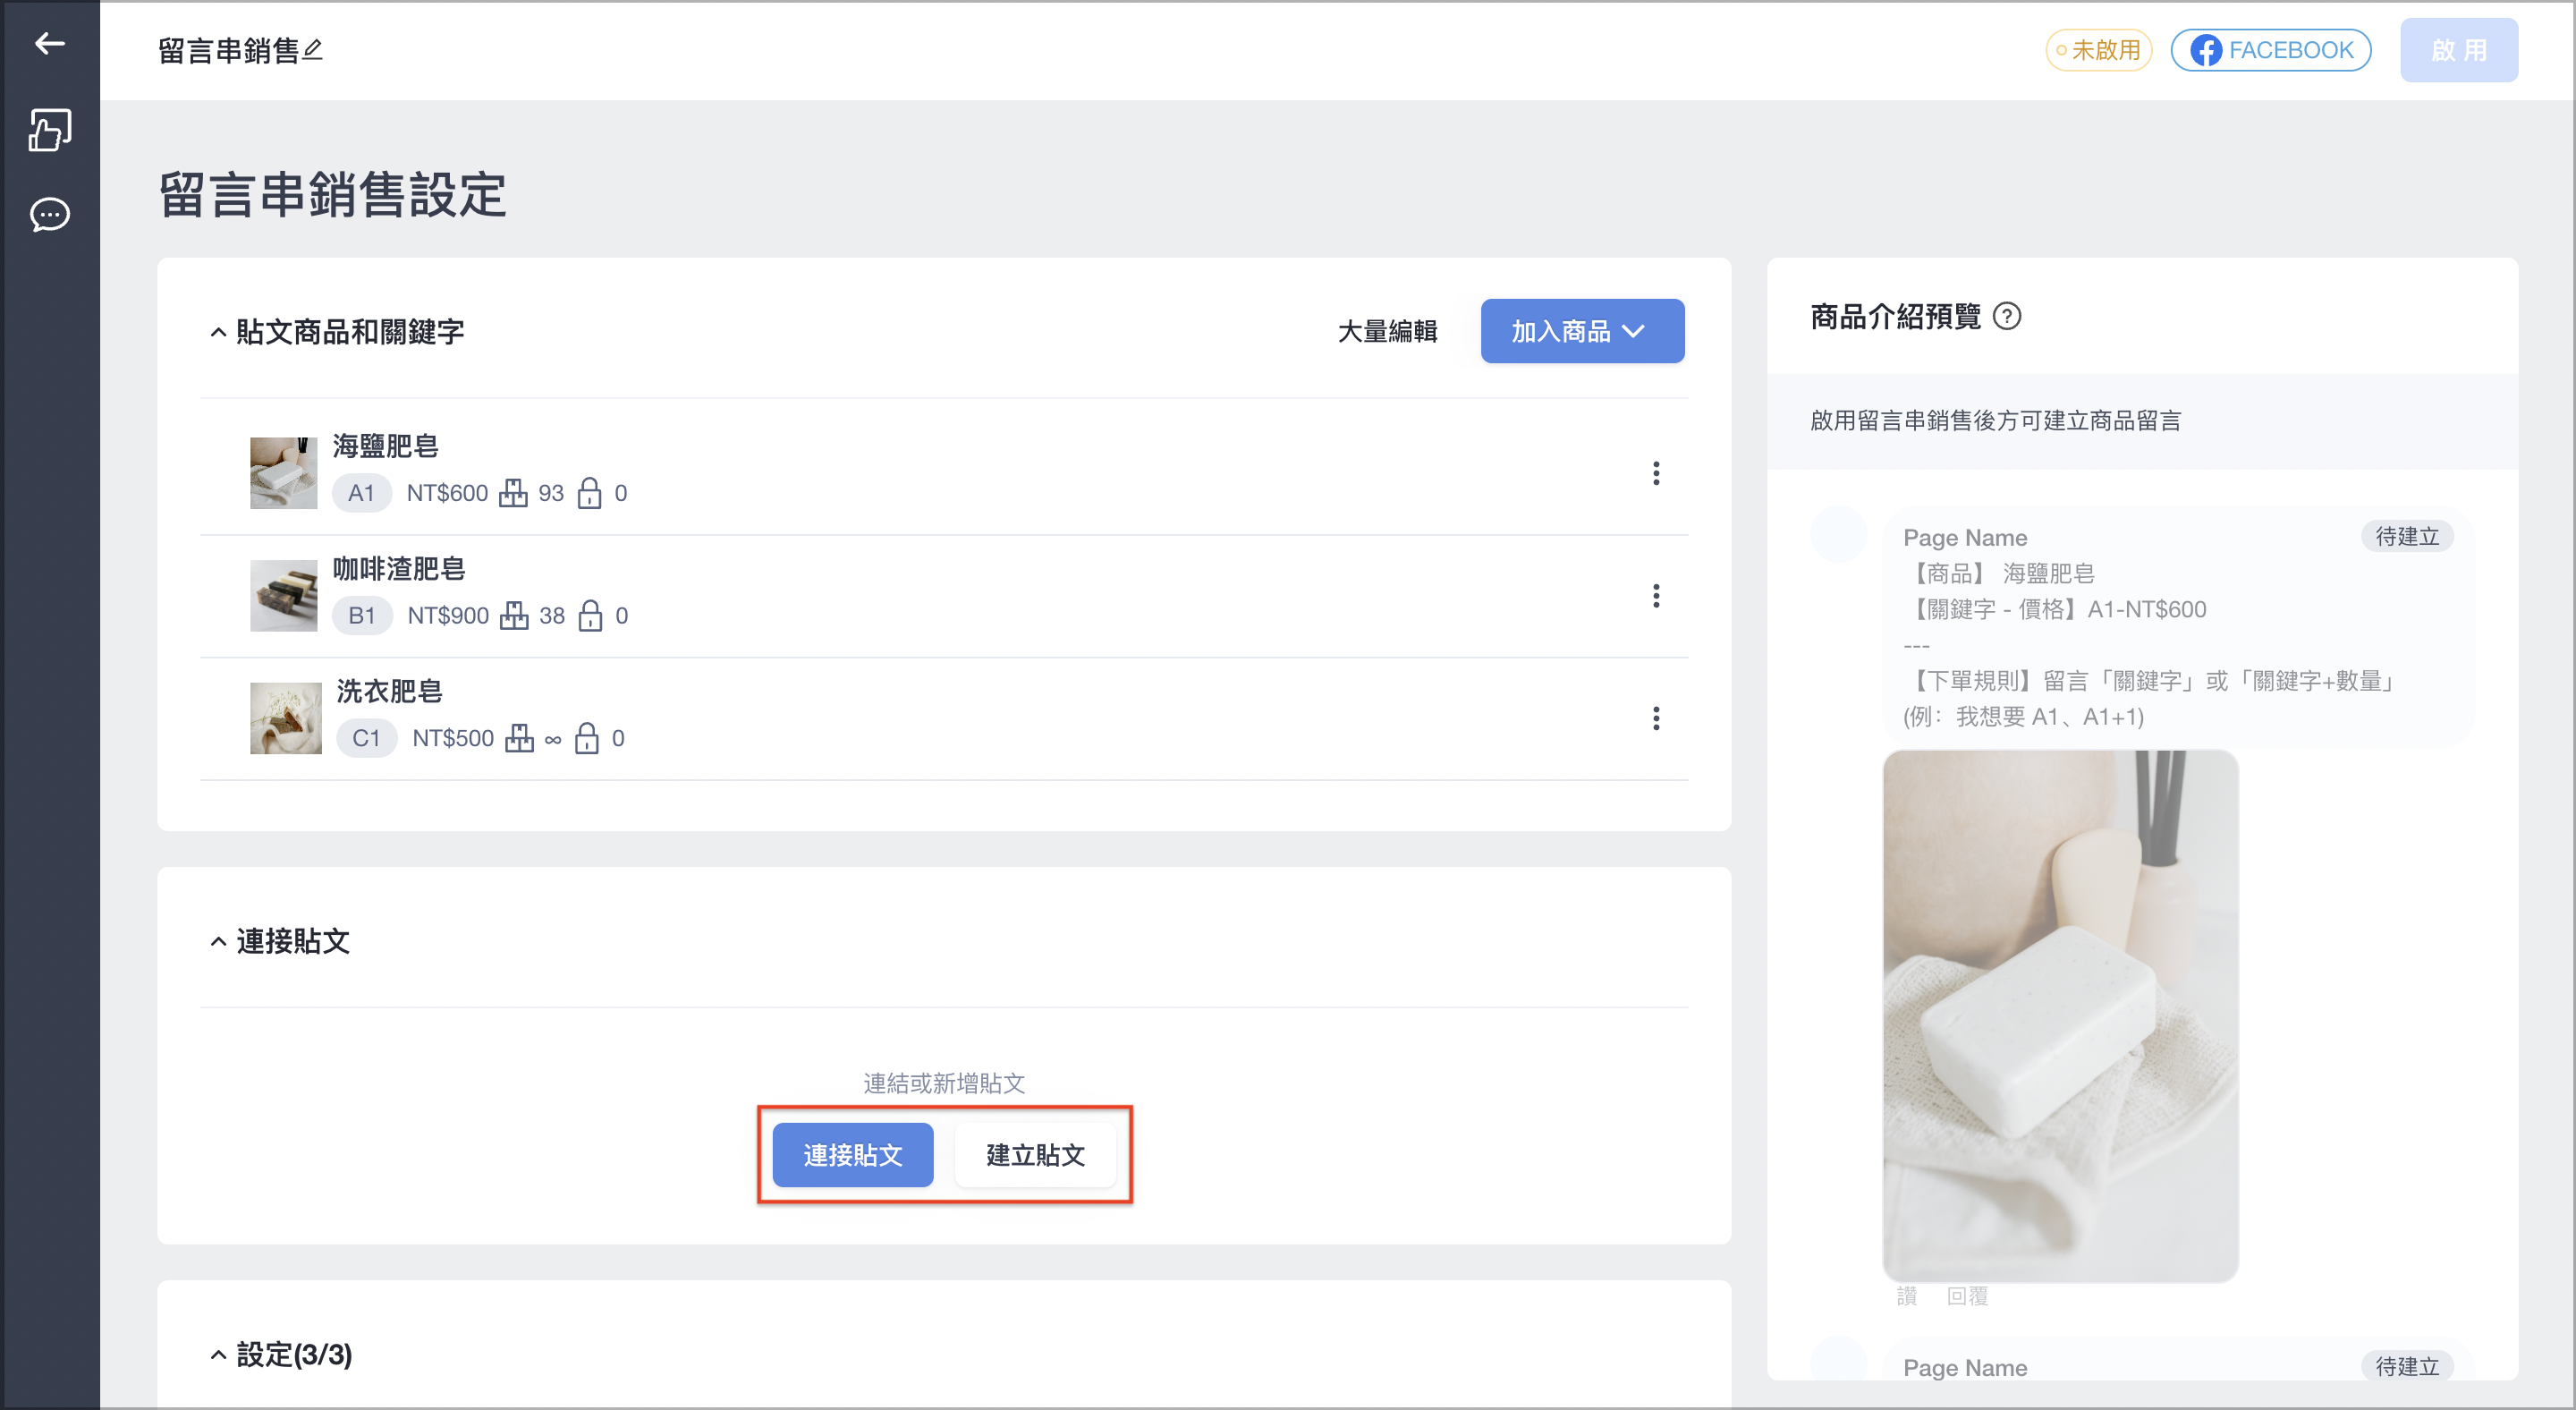Screen dimensions: 2576x1410
Task: Open more options for 海鹽肥皂
Action: (x=1656, y=473)
